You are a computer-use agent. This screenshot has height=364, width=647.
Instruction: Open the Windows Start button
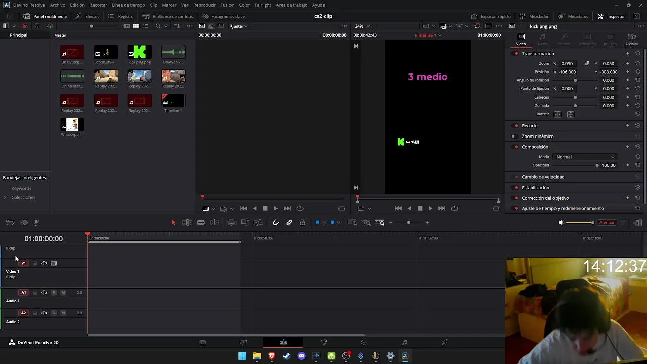(242, 356)
